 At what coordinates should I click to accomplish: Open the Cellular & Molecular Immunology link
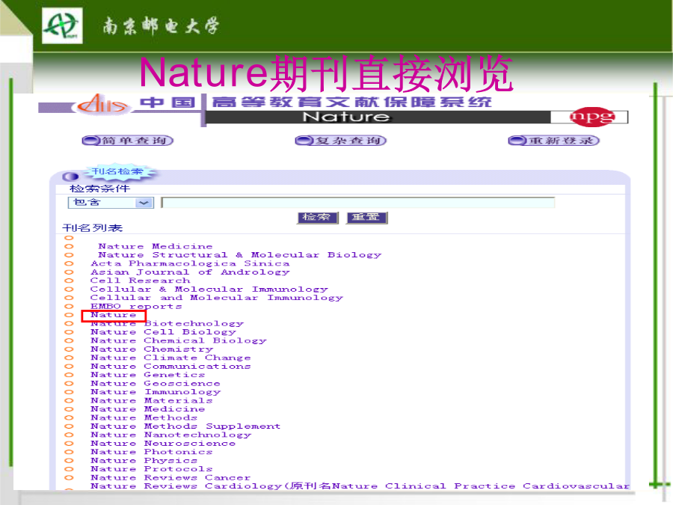[x=209, y=290]
